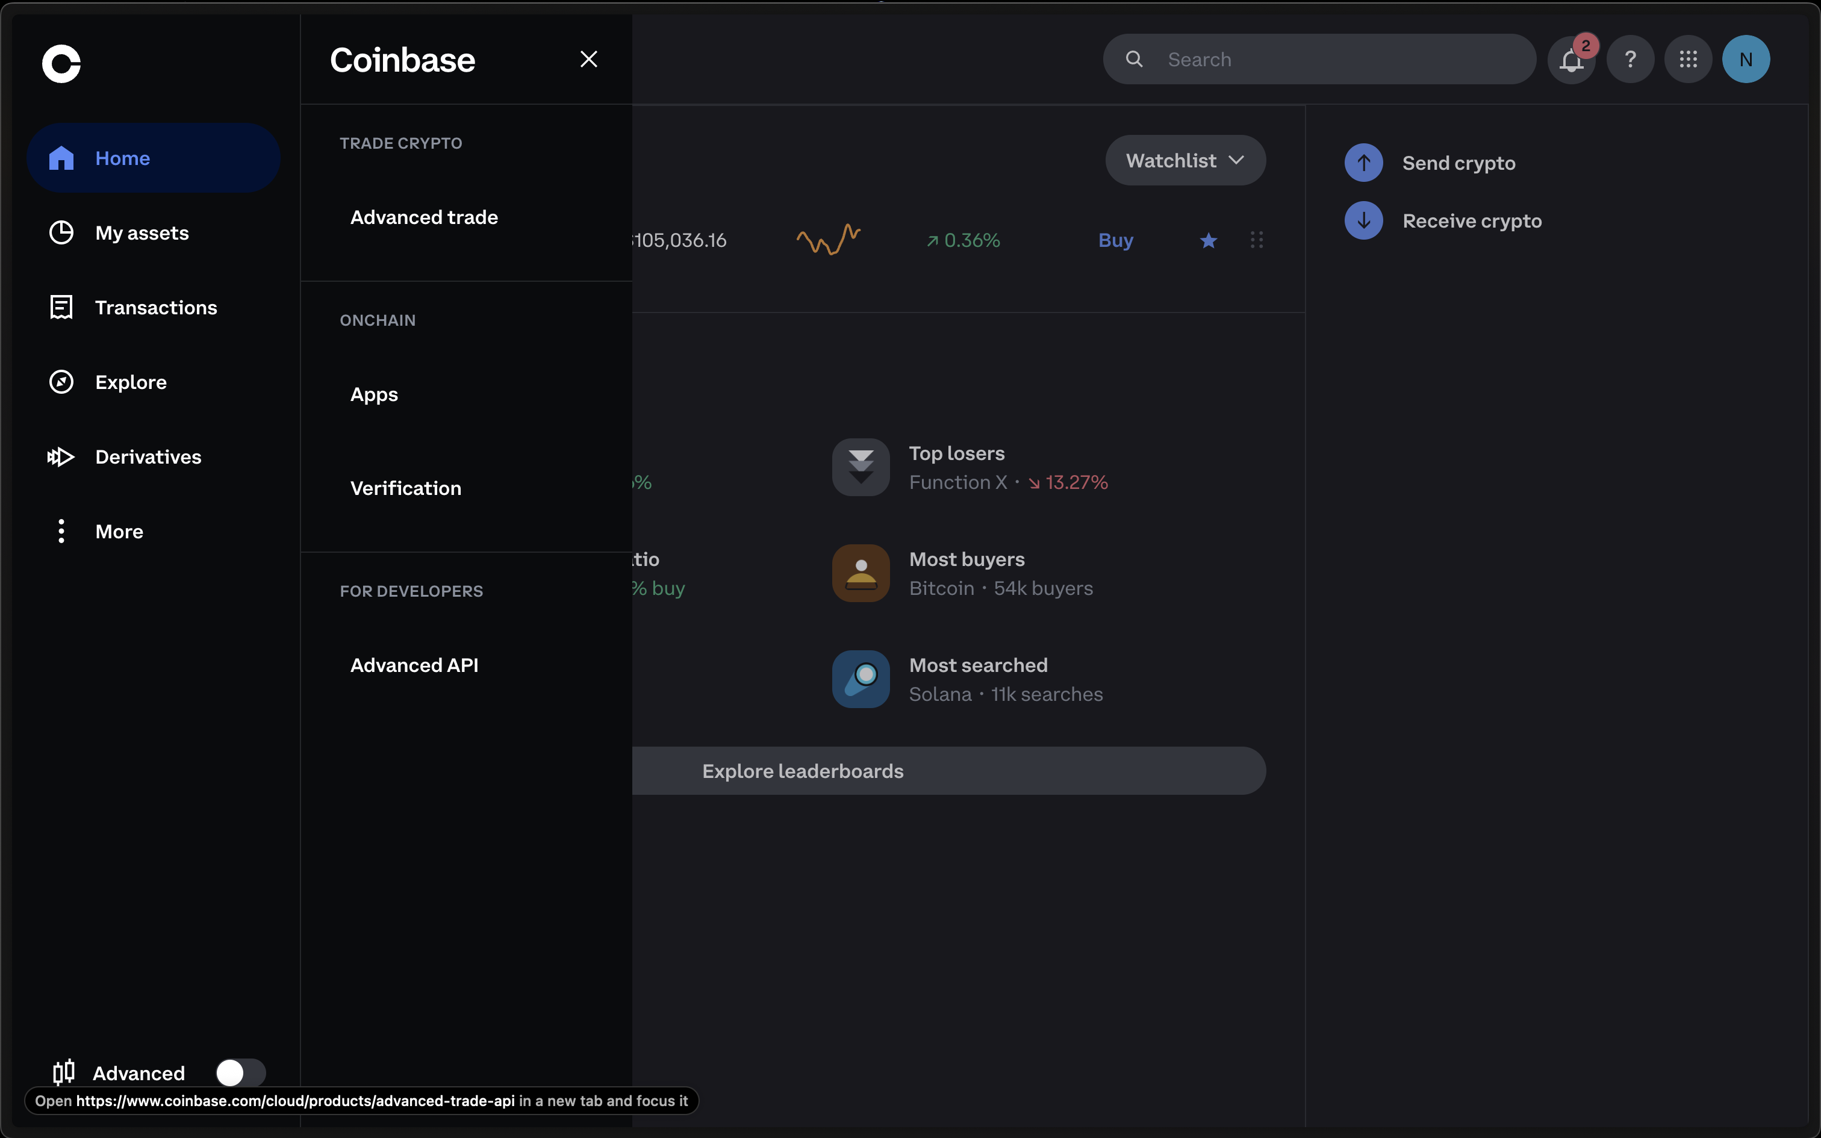Open Advanced trade link

424,217
